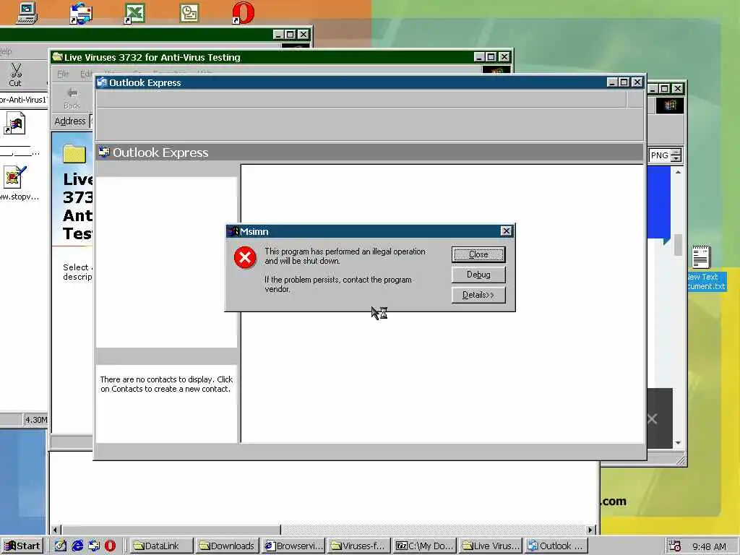The width and height of the screenshot is (740, 555).
Task: Click the Live Viruses window title folder icon
Action: pos(58,57)
